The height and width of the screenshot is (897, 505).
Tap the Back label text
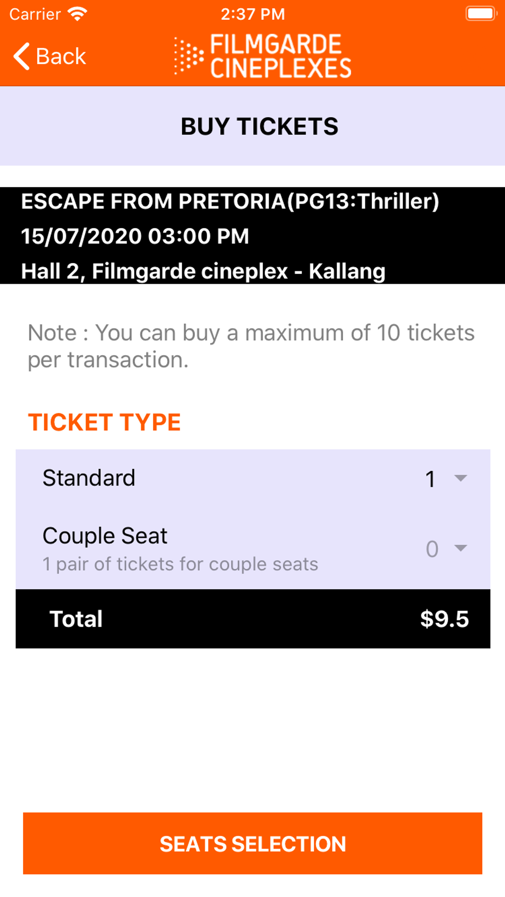(x=61, y=56)
